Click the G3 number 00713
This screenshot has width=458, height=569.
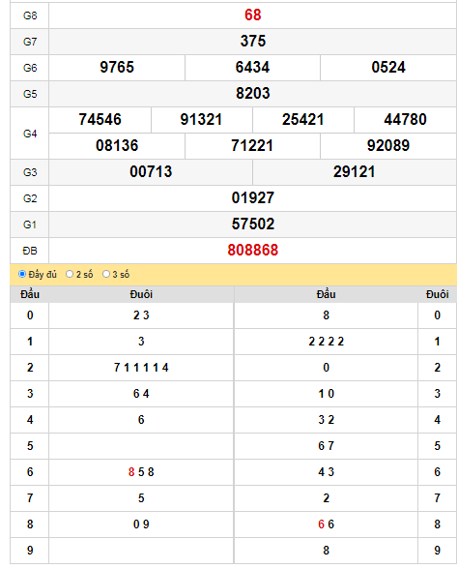[151, 171]
